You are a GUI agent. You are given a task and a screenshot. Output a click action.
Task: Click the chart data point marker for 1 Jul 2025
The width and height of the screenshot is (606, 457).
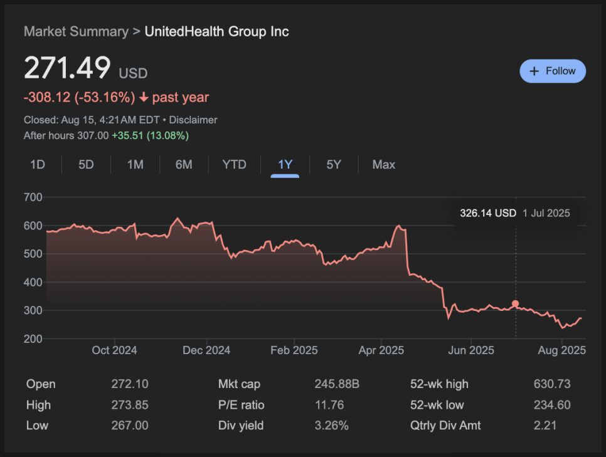[x=515, y=303]
